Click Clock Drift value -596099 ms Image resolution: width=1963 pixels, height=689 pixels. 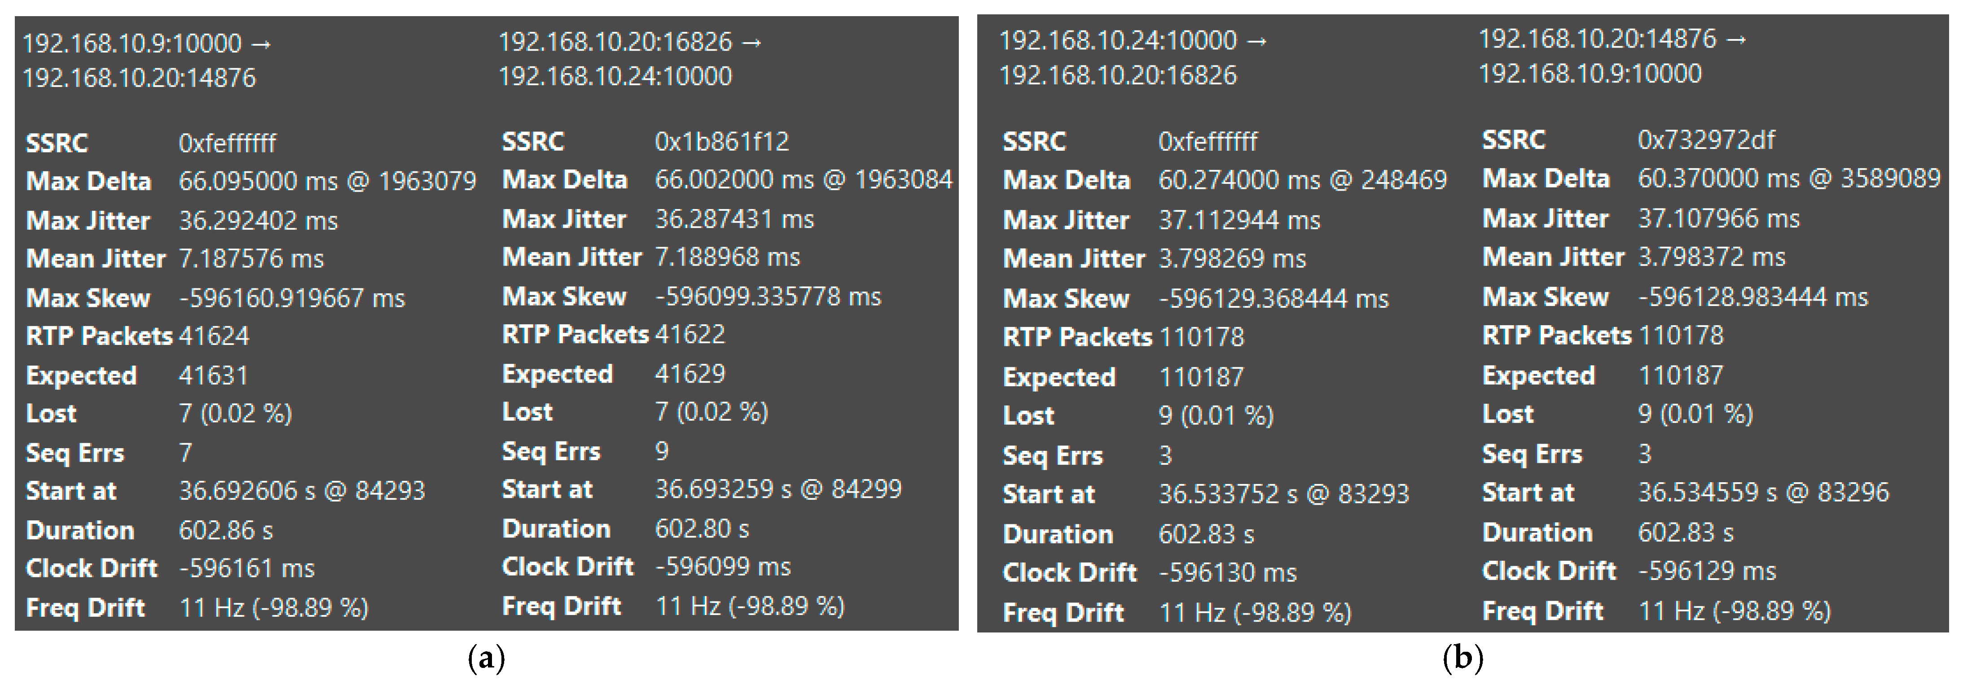coord(722,567)
